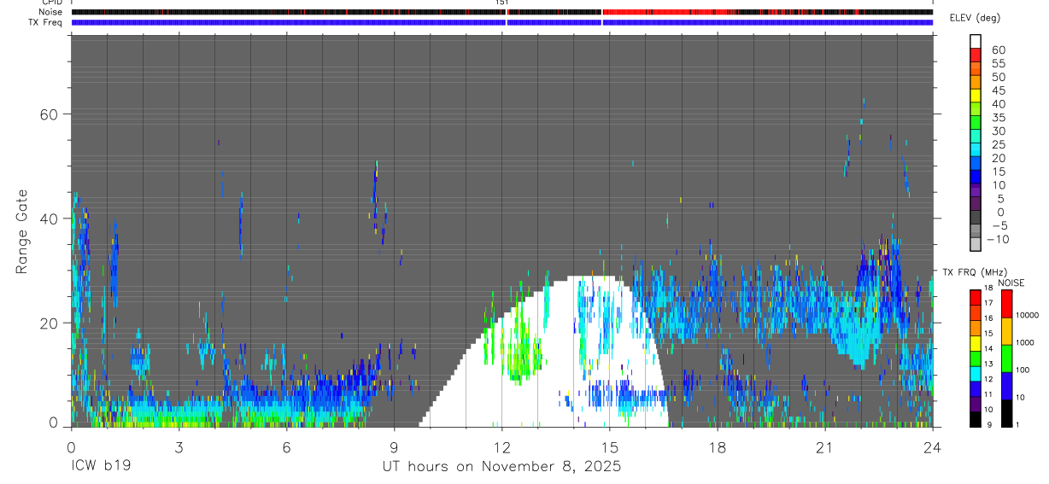1049x484 pixels.
Task: Click the NOISE legend label 1000
Action: (x=1026, y=342)
